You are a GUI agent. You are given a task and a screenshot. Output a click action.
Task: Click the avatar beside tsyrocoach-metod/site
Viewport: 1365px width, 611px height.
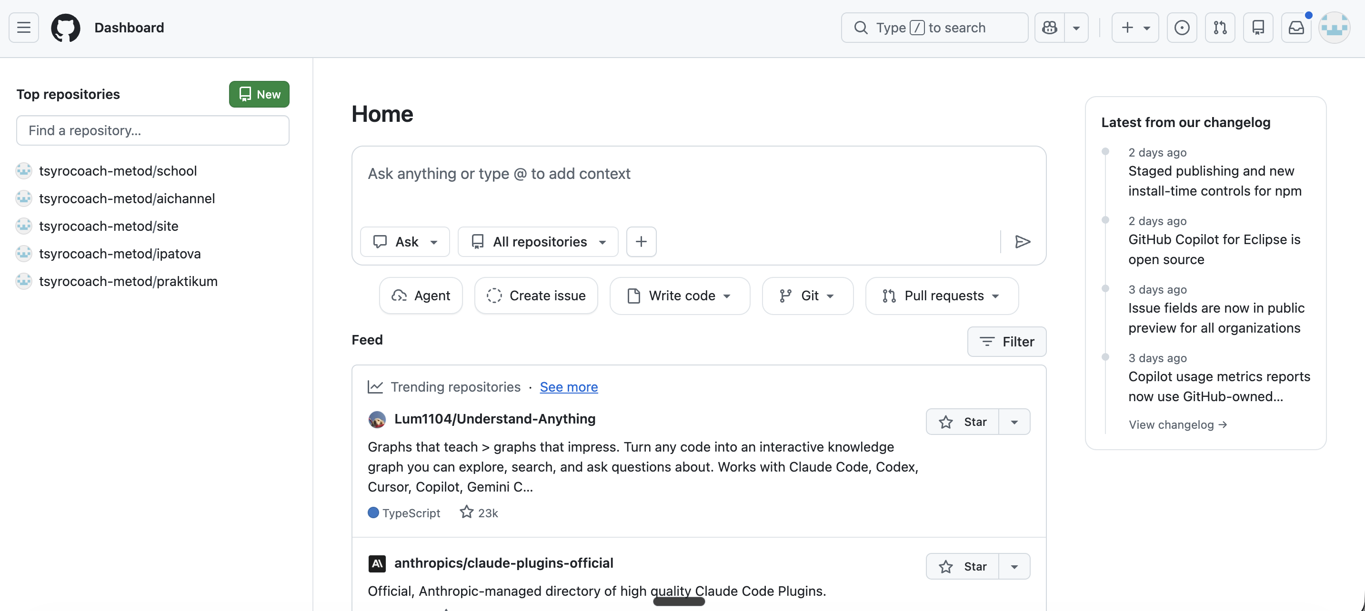(24, 226)
